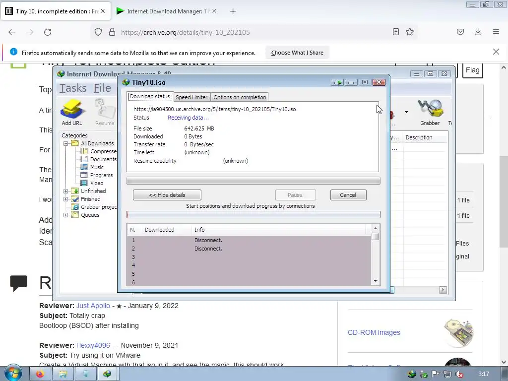Open the Tasks menu in IDM
The image size is (508, 381).
(73, 88)
